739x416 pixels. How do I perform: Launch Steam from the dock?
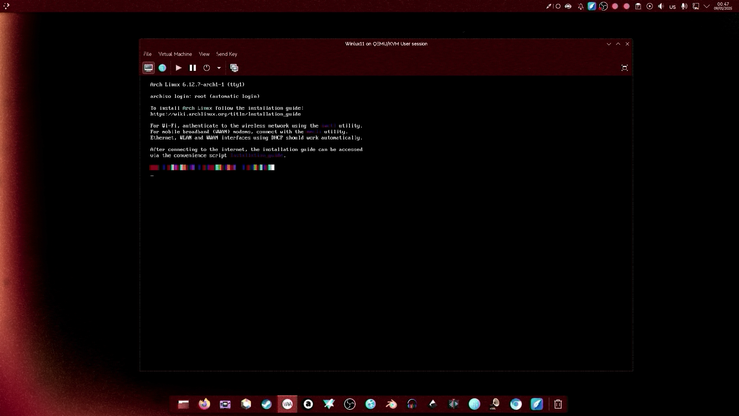[267, 404]
